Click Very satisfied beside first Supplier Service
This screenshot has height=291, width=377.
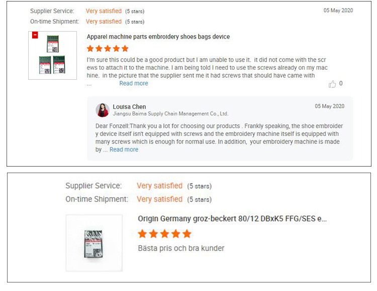click(104, 11)
